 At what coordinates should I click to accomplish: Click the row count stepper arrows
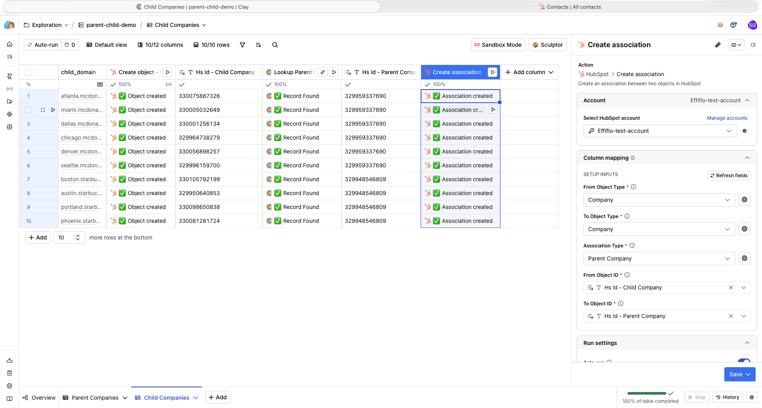coord(78,238)
